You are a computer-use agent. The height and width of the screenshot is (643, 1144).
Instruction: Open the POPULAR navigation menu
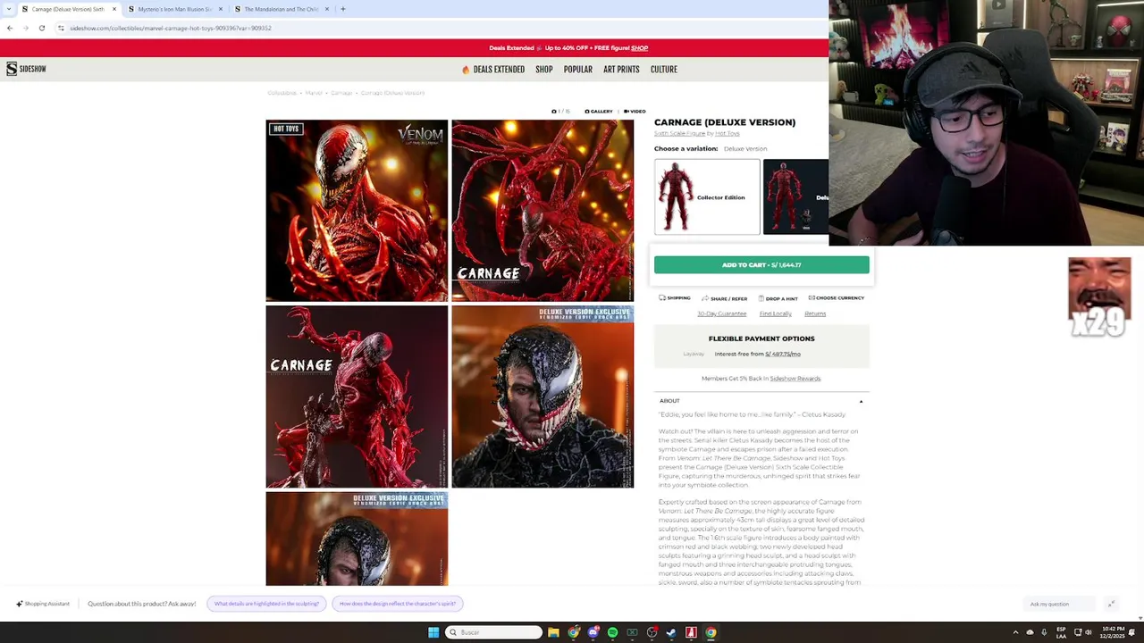(x=578, y=70)
